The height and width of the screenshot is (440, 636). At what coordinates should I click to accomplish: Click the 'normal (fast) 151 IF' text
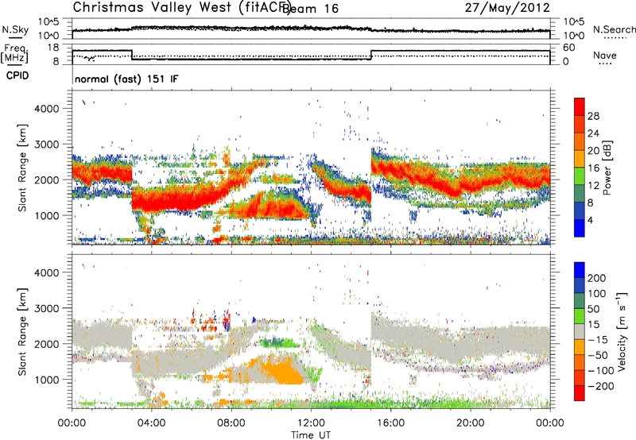(x=126, y=79)
